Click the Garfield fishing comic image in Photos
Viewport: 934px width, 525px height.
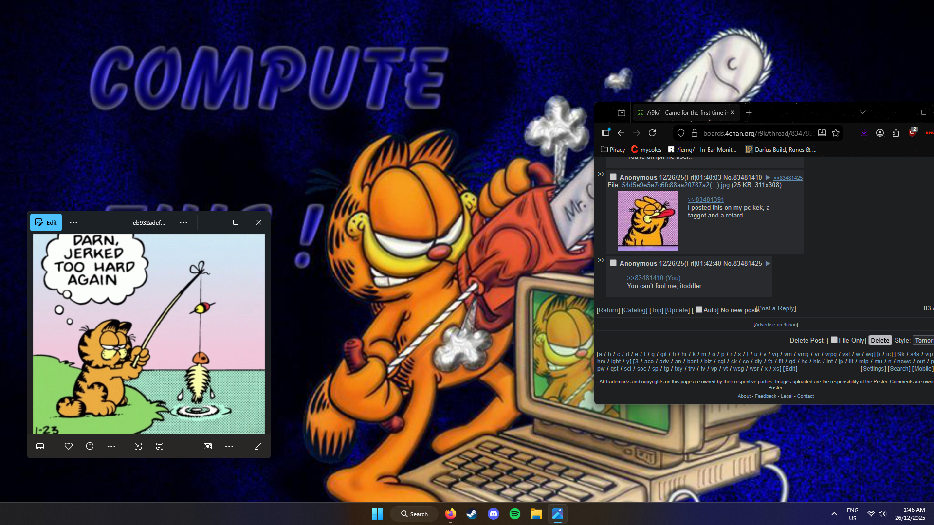pyautogui.click(x=149, y=334)
